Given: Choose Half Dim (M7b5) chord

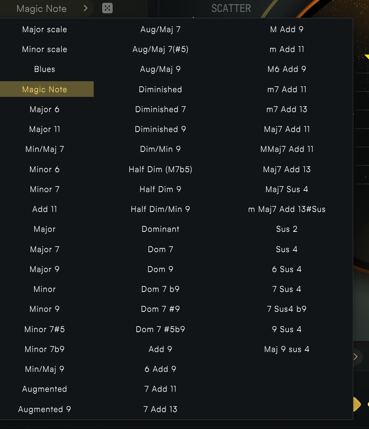Looking at the screenshot, I should (x=160, y=169).
